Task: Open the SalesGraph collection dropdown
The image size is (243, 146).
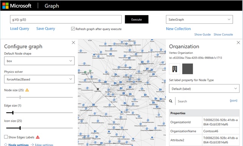Action: pos(199,19)
